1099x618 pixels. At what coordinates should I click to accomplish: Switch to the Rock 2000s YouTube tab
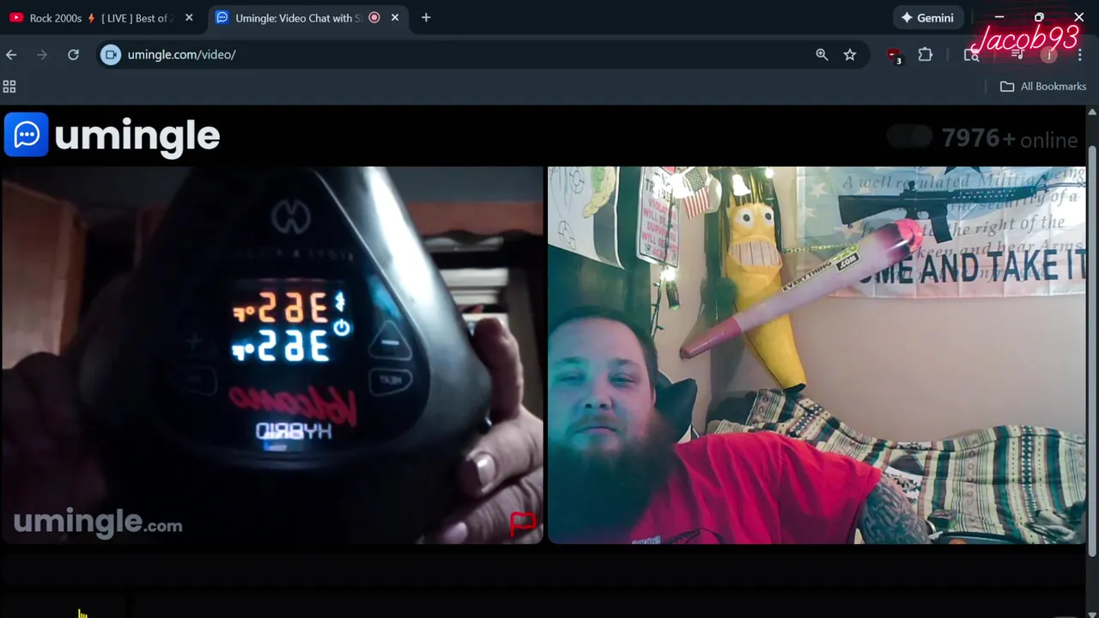point(101,18)
